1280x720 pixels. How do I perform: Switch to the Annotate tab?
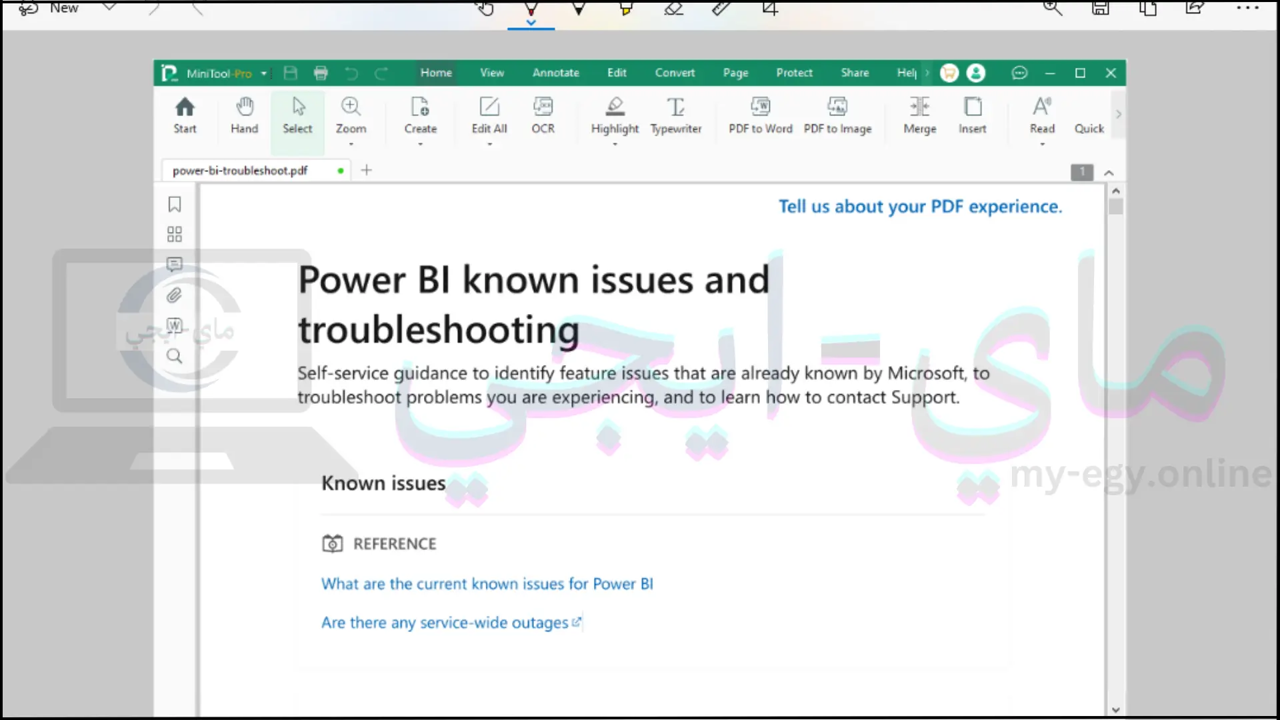555,73
